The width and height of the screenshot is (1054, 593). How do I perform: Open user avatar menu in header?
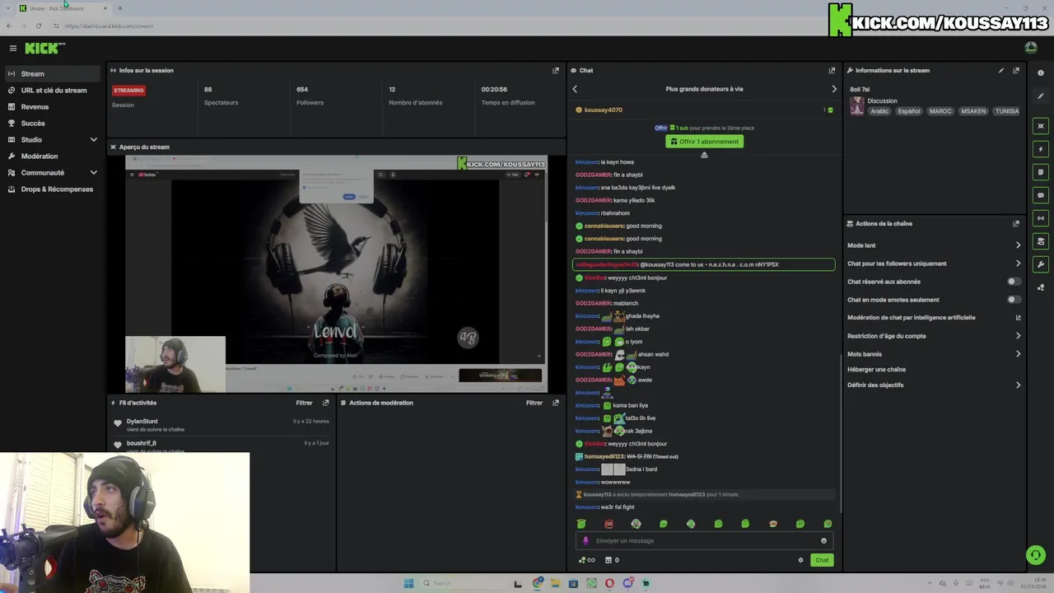(x=1031, y=49)
